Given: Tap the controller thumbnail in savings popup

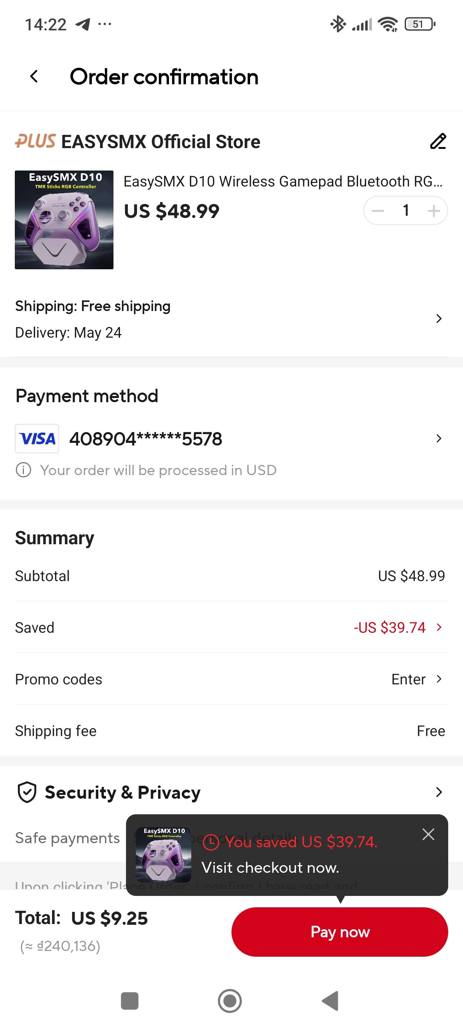Looking at the screenshot, I should click(x=164, y=855).
